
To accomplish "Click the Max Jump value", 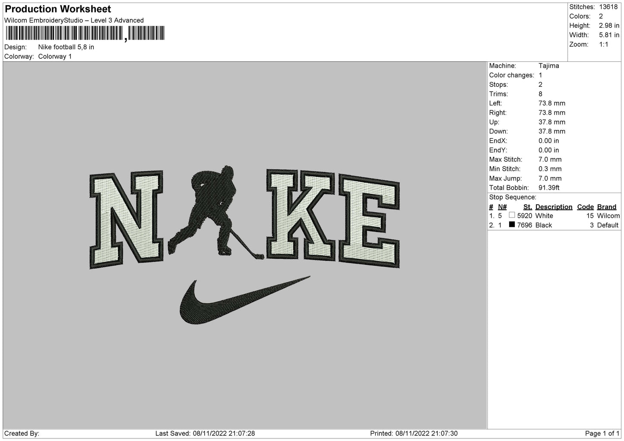I will [x=550, y=179].
